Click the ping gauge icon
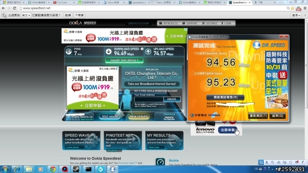 tap(68, 51)
